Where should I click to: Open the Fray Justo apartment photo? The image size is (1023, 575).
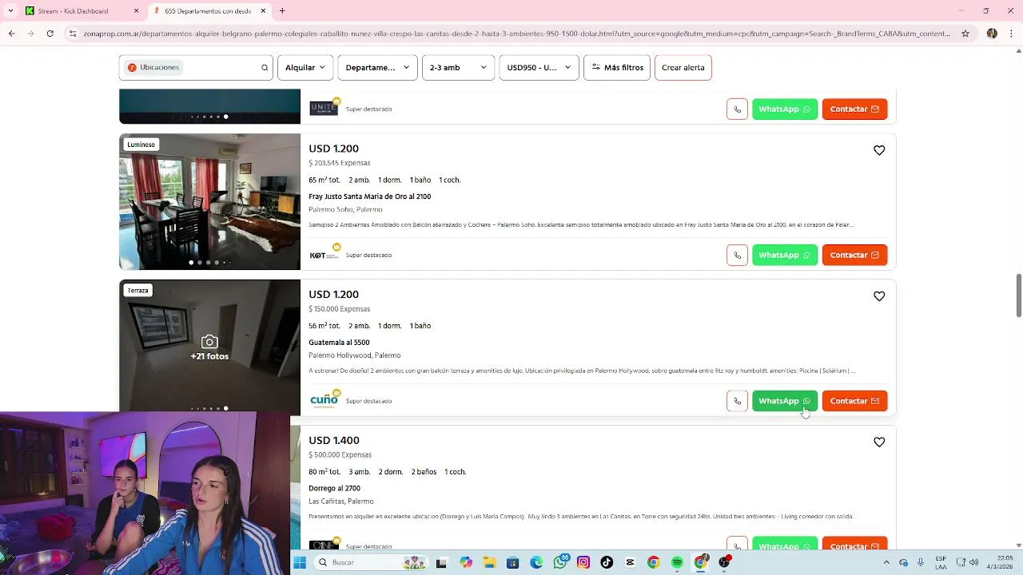coord(209,201)
